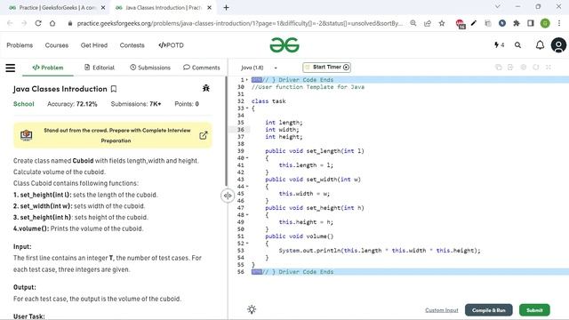569x320 pixels.
Task: Click the report bug icon
Action: pyautogui.click(x=206, y=88)
